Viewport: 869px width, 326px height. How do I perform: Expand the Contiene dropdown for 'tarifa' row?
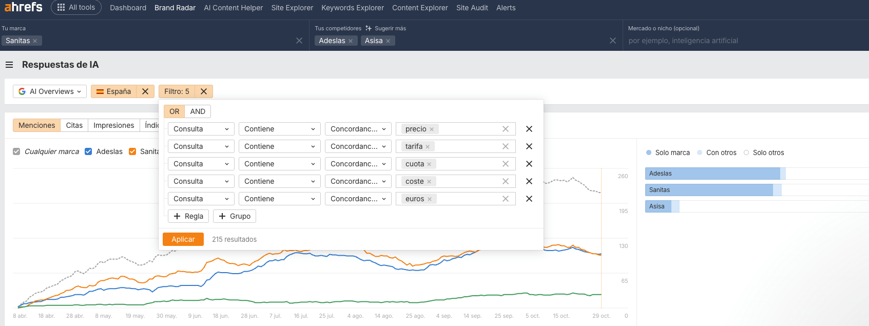(279, 146)
